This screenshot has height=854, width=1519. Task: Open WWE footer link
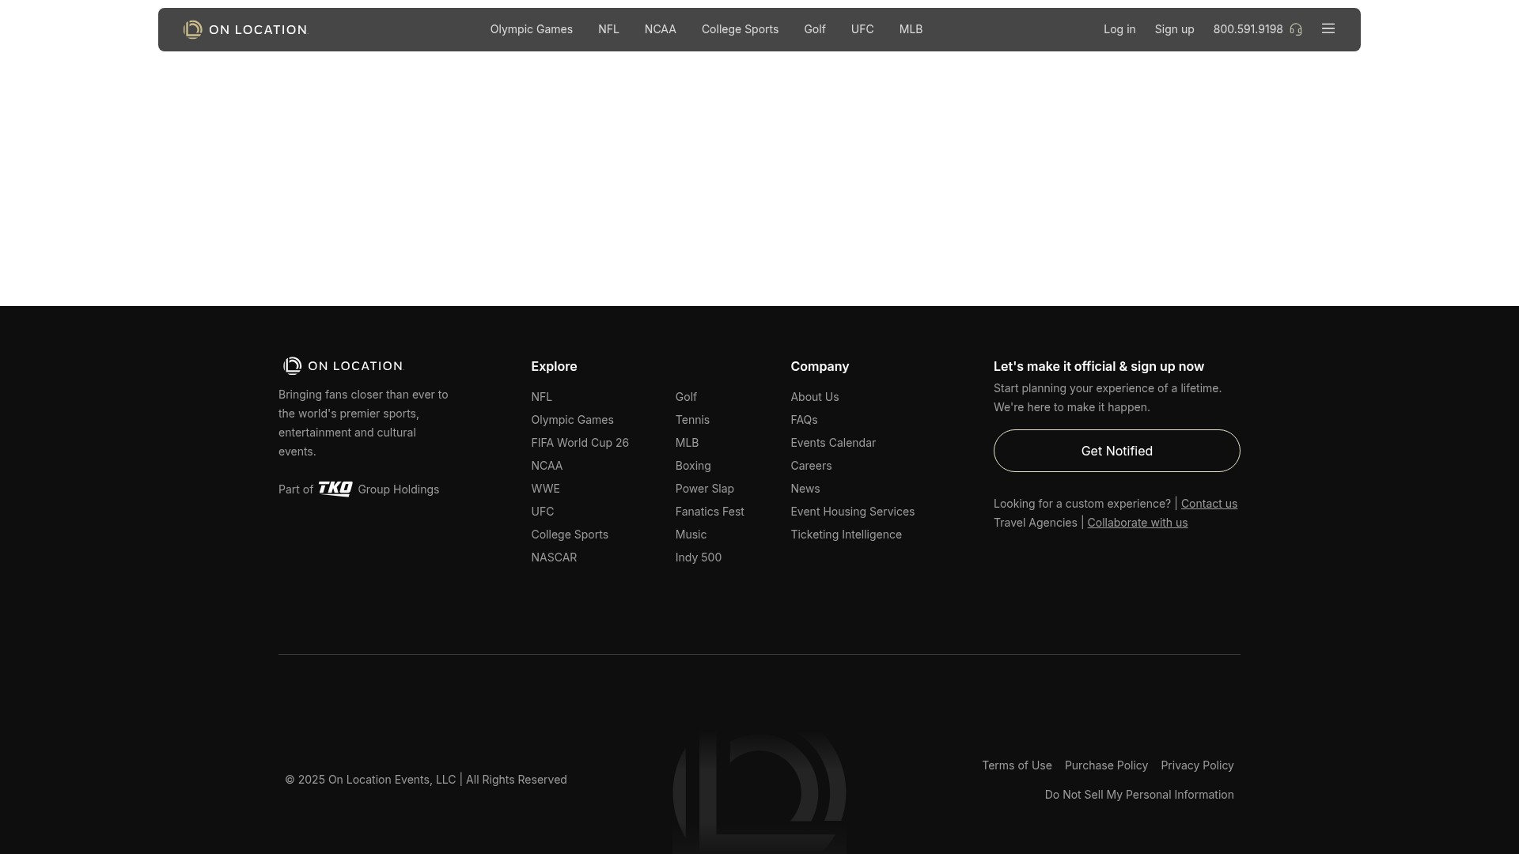545,489
